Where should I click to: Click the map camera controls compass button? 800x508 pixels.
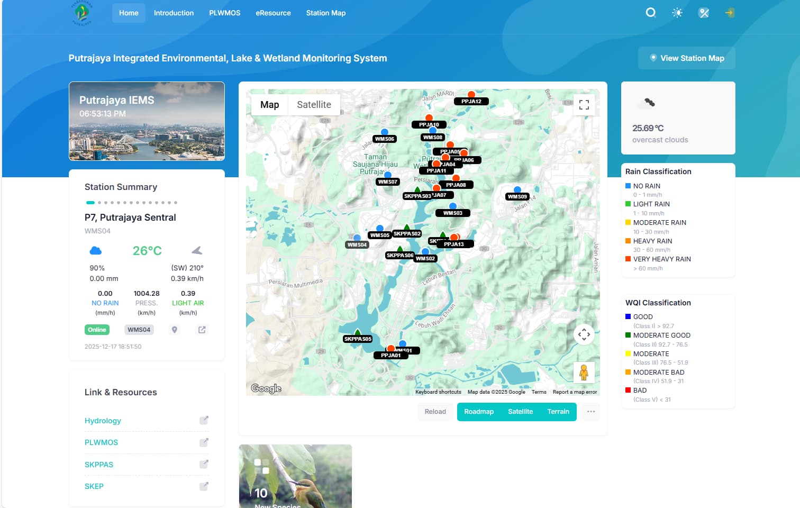pyautogui.click(x=584, y=334)
